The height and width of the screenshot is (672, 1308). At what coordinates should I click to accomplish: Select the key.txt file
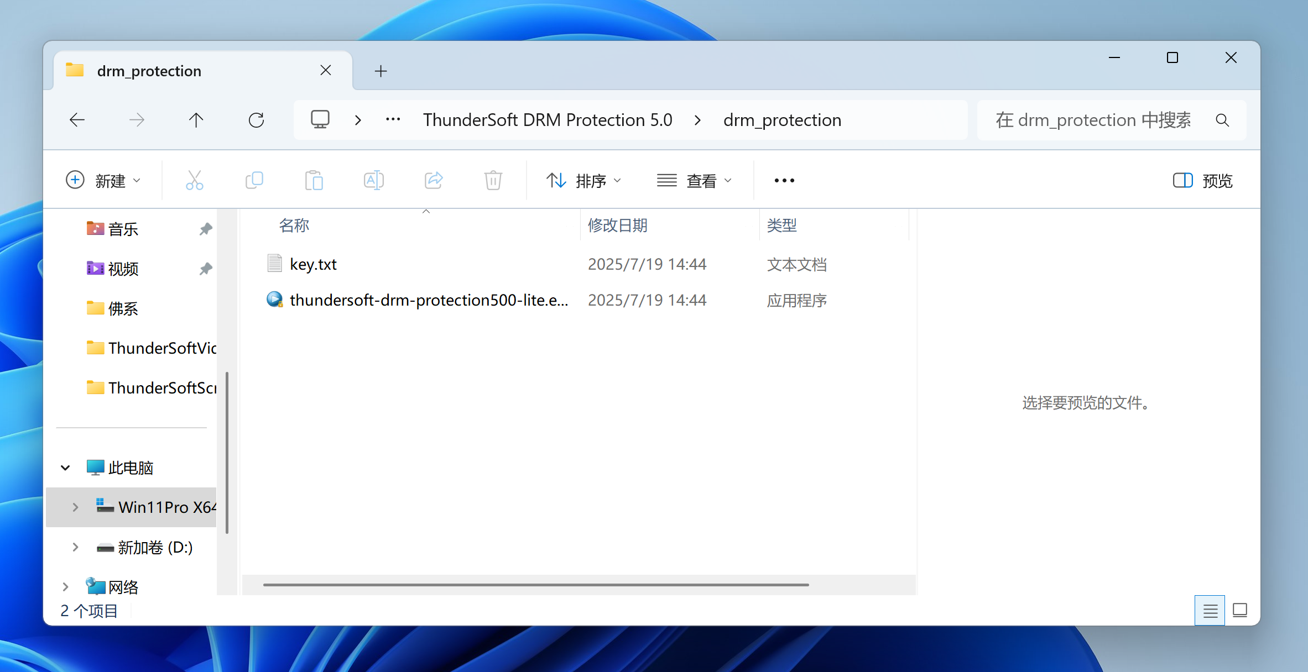point(313,264)
